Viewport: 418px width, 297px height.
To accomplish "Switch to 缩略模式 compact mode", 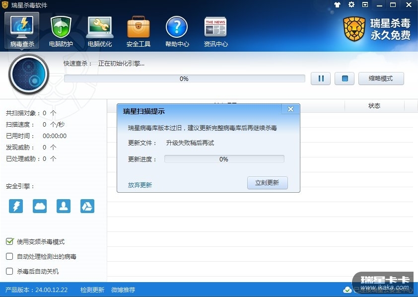I will pyautogui.click(x=381, y=78).
